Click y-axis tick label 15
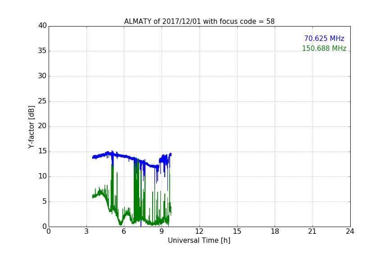Screen dimensions: 389x259 tap(42, 151)
